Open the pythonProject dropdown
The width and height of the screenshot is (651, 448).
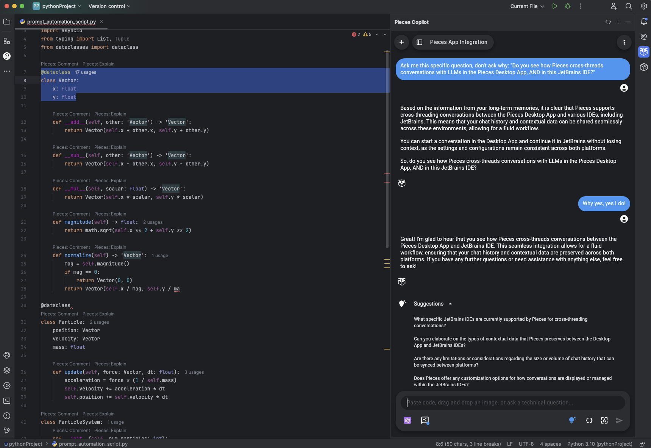tap(57, 6)
